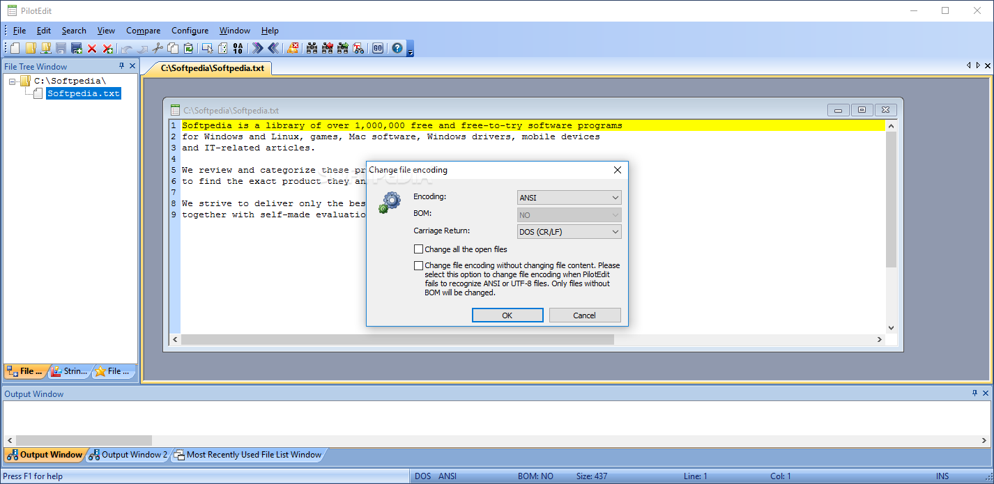The height and width of the screenshot is (484, 994).
Task: Open the View menu
Action: coord(106,31)
